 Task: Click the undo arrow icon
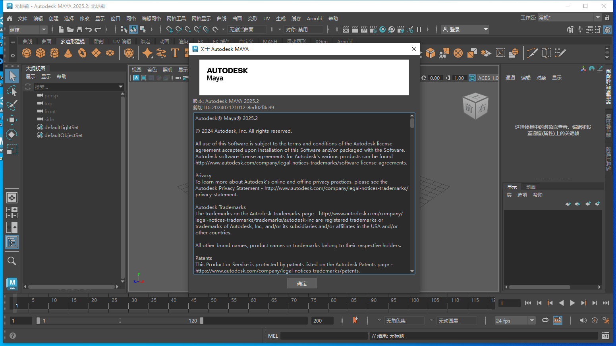[89, 29]
